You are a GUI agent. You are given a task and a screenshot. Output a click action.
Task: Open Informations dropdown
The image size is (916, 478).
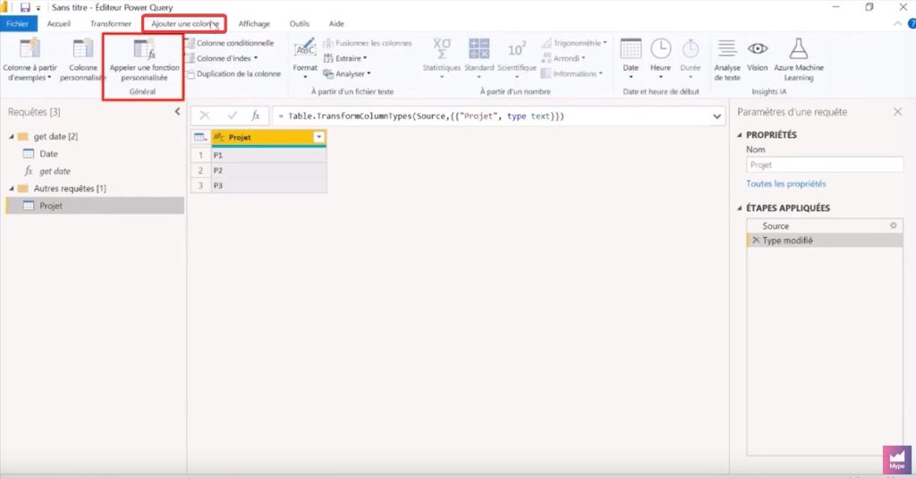coord(572,73)
